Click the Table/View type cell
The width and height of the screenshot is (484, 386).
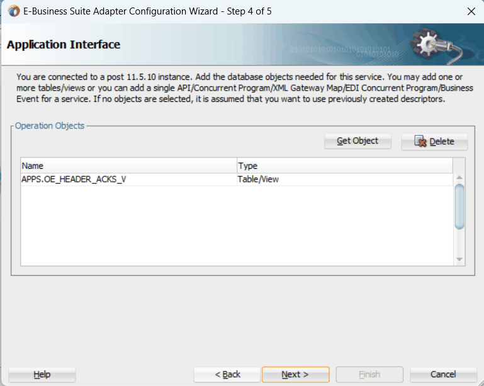pos(345,179)
